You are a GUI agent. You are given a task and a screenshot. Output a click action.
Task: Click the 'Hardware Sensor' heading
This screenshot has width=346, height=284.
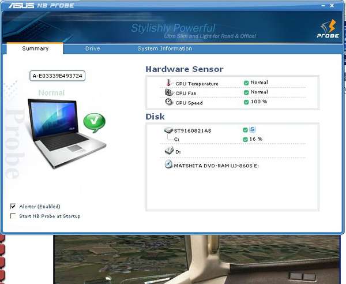point(185,69)
